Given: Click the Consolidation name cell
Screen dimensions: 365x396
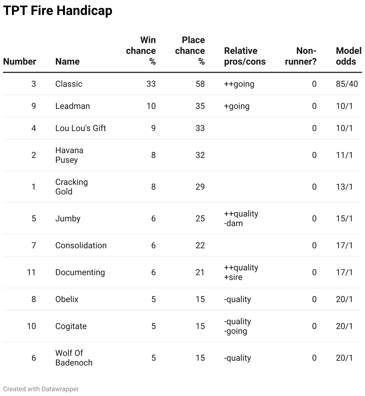Looking at the screenshot, I should 81,245.
